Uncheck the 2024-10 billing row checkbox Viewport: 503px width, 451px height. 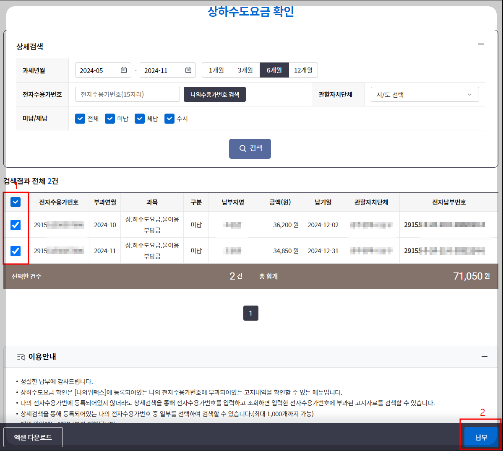coord(16,225)
